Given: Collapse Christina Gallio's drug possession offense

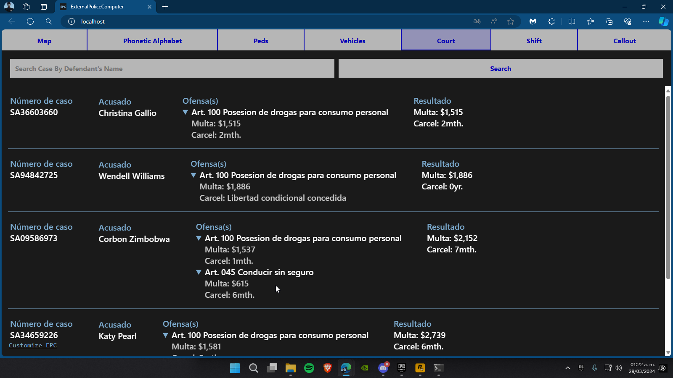Looking at the screenshot, I should click(x=185, y=112).
